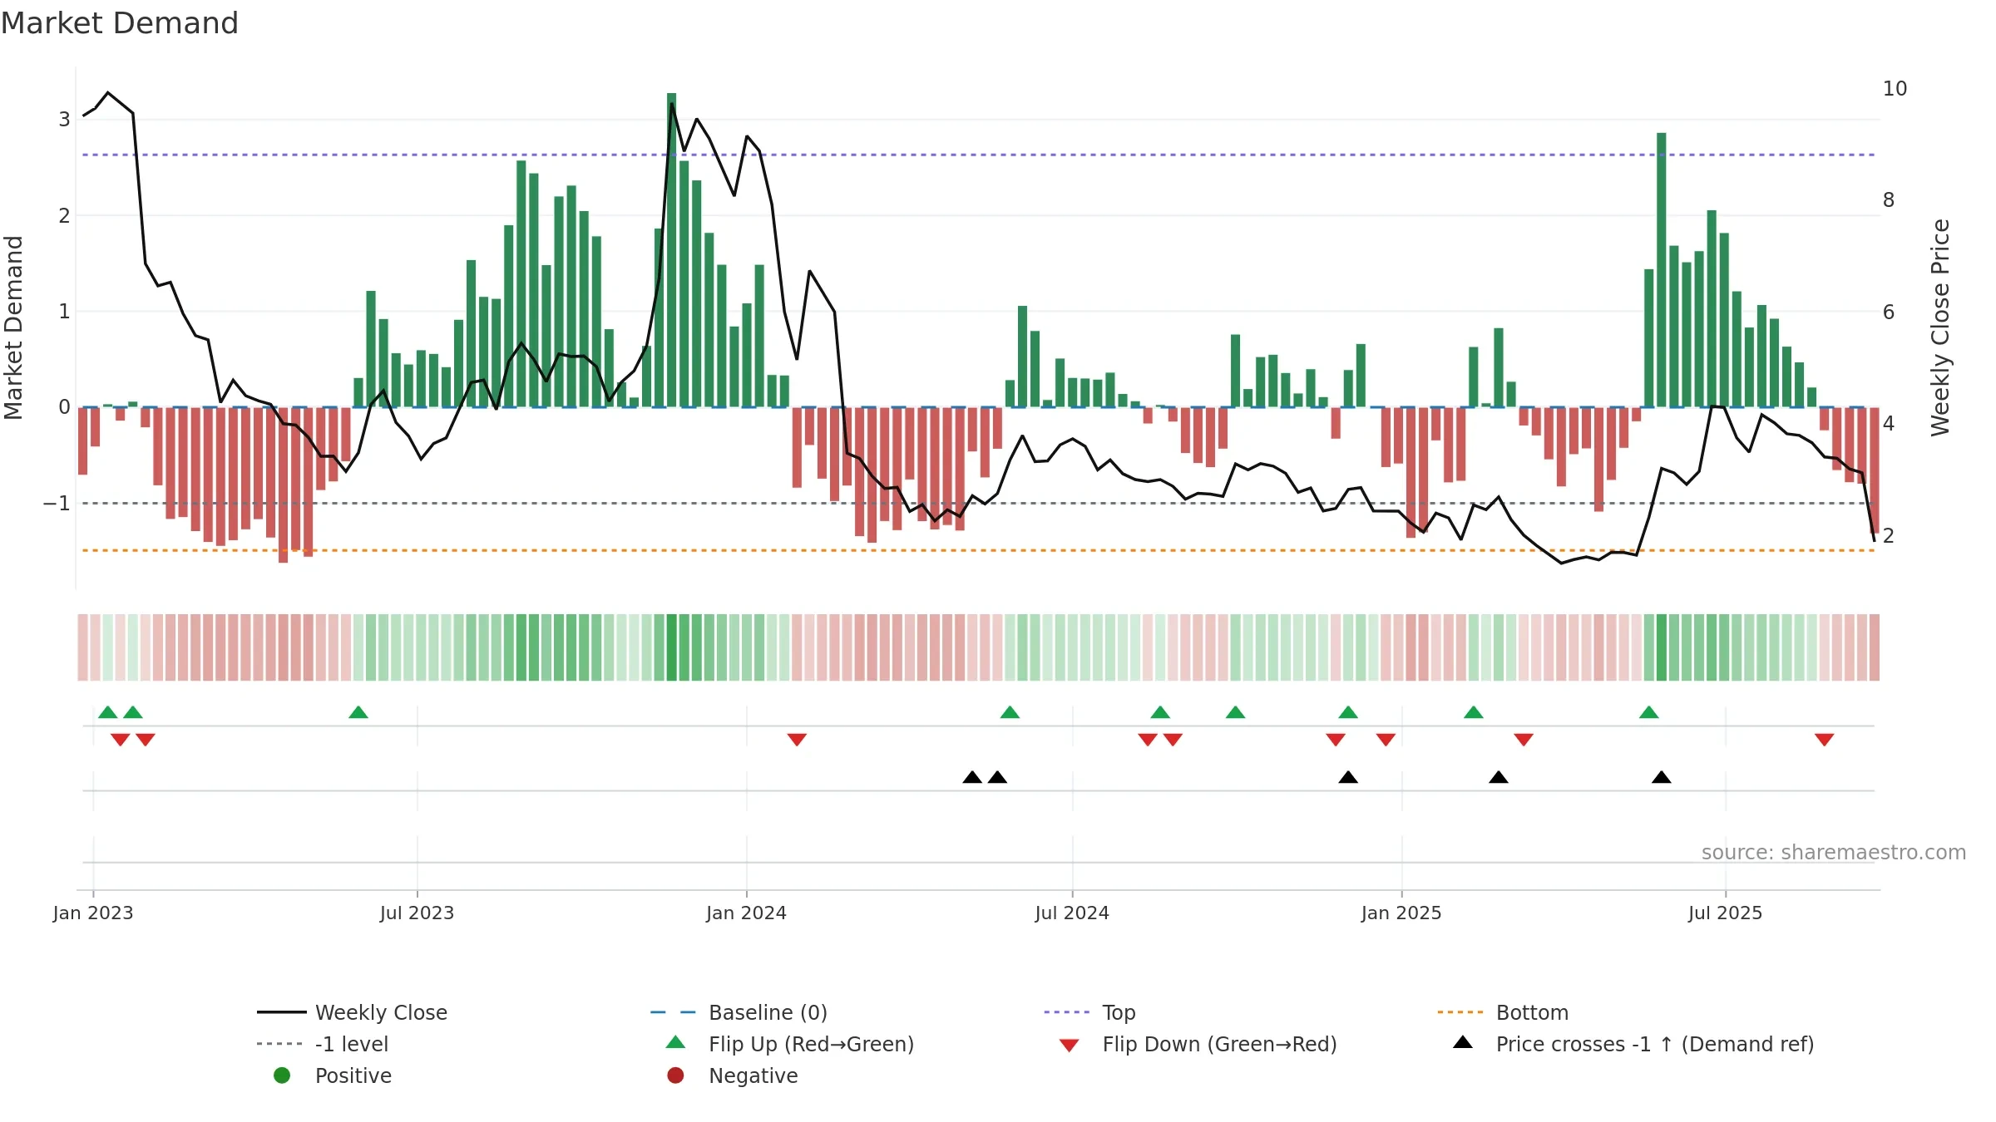Click the red flip-down marker after Jan 2024

pos(797,740)
